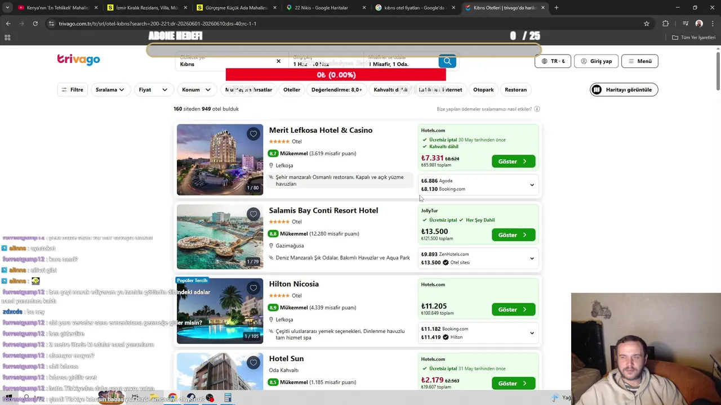Image resolution: width=721 pixels, height=405 pixels.
Task: Open the Fiyat price dropdown
Action: coord(153,89)
